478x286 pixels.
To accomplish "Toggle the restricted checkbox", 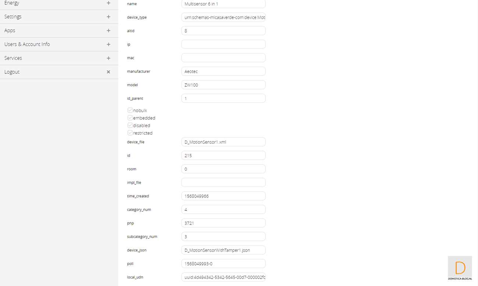I will tap(130, 133).
